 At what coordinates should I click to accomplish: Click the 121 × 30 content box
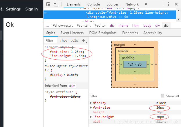[x=135, y=64]
